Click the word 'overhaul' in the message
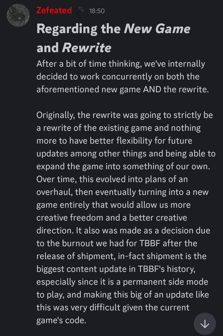This screenshot has width=223, height=336. (53, 192)
